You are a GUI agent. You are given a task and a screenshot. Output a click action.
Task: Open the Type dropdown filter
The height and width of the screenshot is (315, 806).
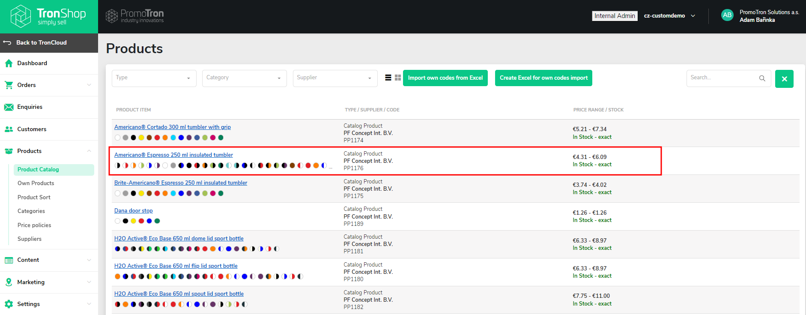click(x=154, y=78)
